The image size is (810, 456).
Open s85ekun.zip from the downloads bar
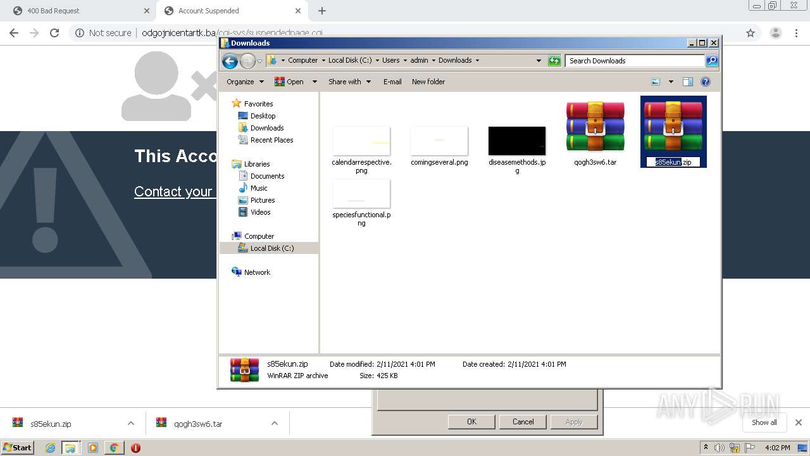click(51, 424)
